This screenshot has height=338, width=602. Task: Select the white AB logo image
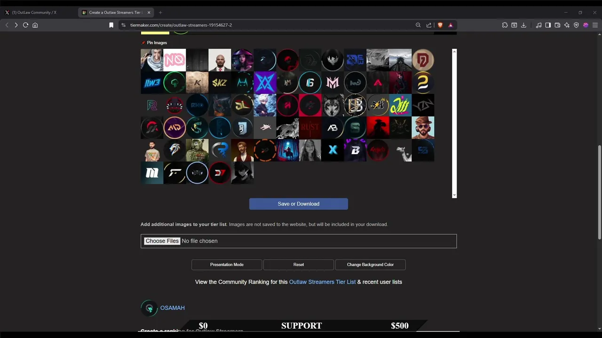[333, 128]
